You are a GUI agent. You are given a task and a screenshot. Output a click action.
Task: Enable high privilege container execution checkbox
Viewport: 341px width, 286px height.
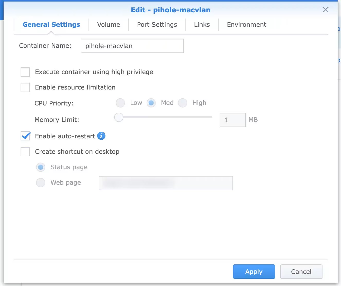pos(25,72)
